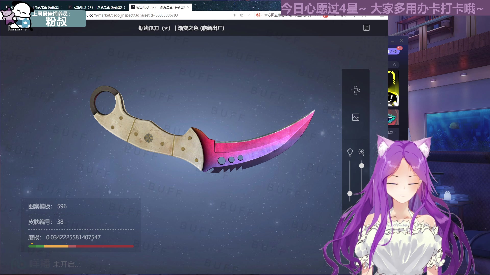Open the background image selector icon
Screen dimensions: 490x275
[356, 117]
